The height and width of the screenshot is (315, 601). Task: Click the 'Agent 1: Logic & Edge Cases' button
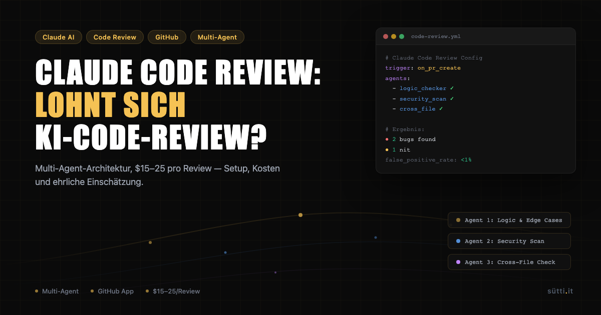pos(509,220)
